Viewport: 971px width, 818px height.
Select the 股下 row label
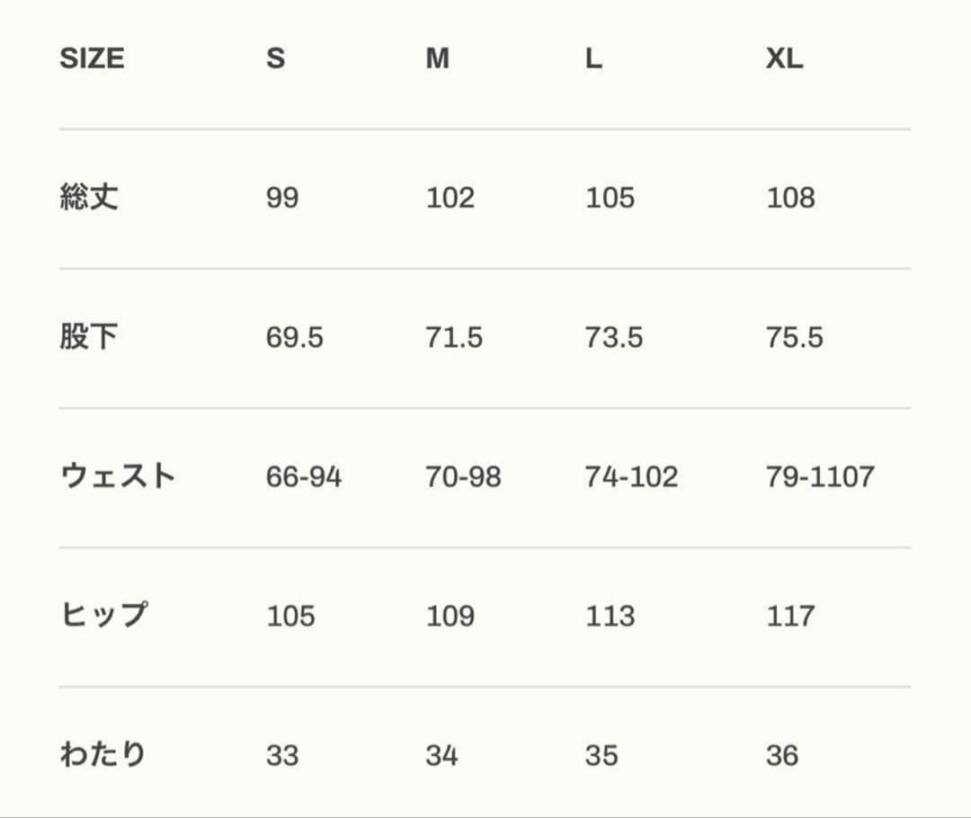click(x=89, y=337)
